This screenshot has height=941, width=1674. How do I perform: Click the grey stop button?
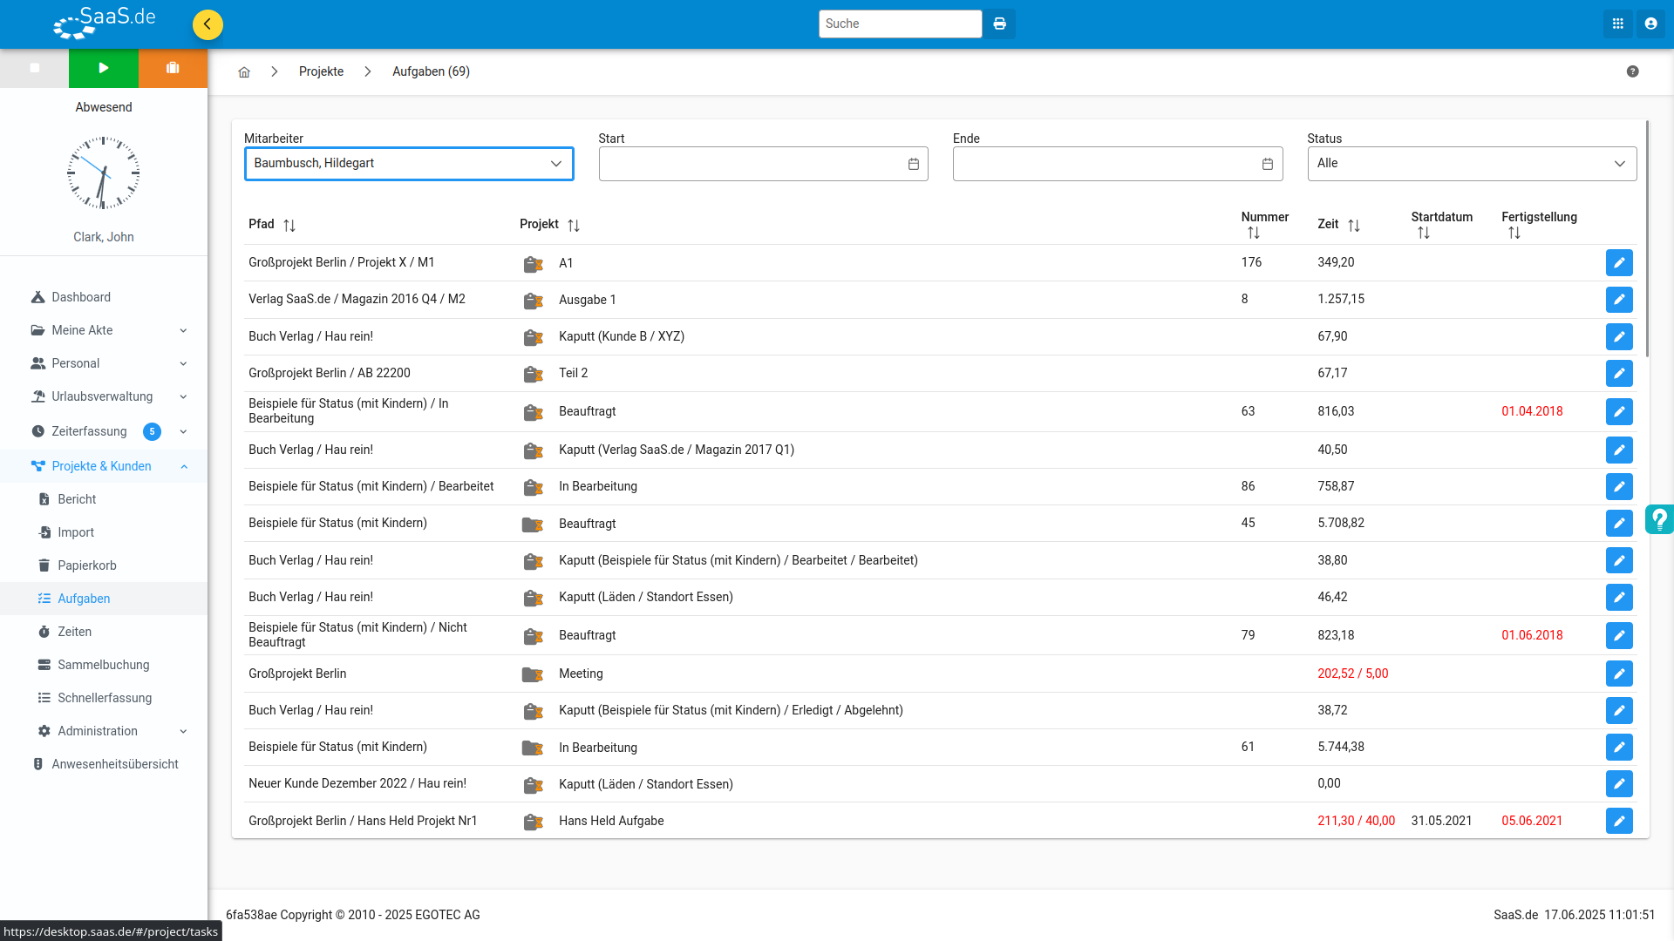35,68
